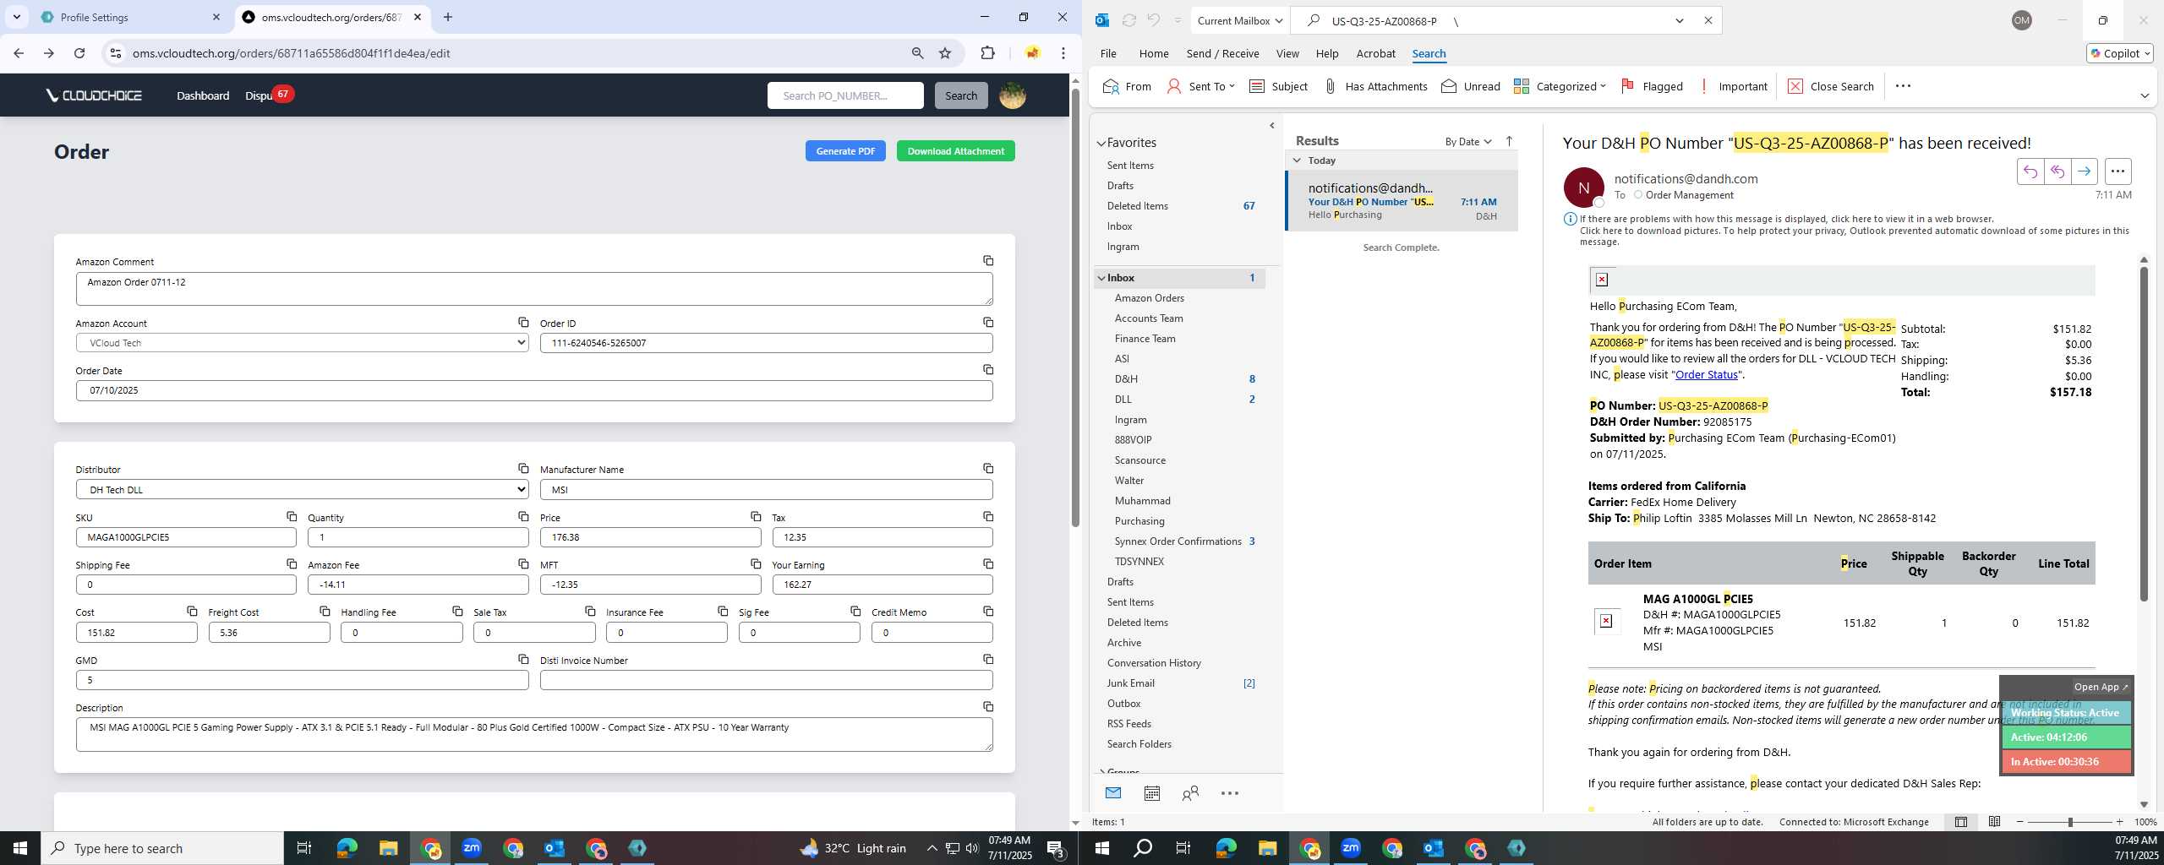Clear the Outlook search box

coord(1708,20)
